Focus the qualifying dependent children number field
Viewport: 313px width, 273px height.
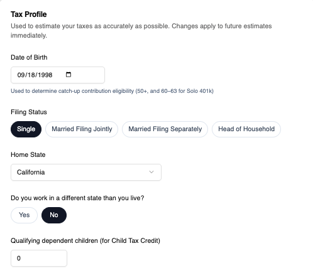point(39,258)
